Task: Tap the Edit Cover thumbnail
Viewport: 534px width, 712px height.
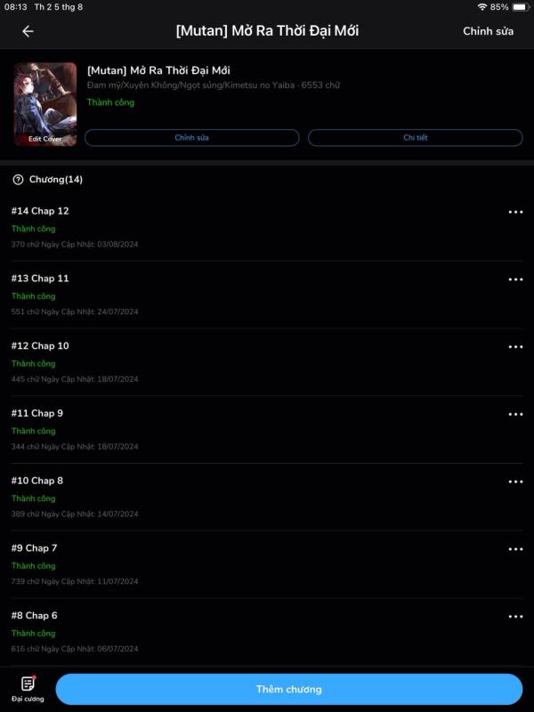Action: pos(45,104)
